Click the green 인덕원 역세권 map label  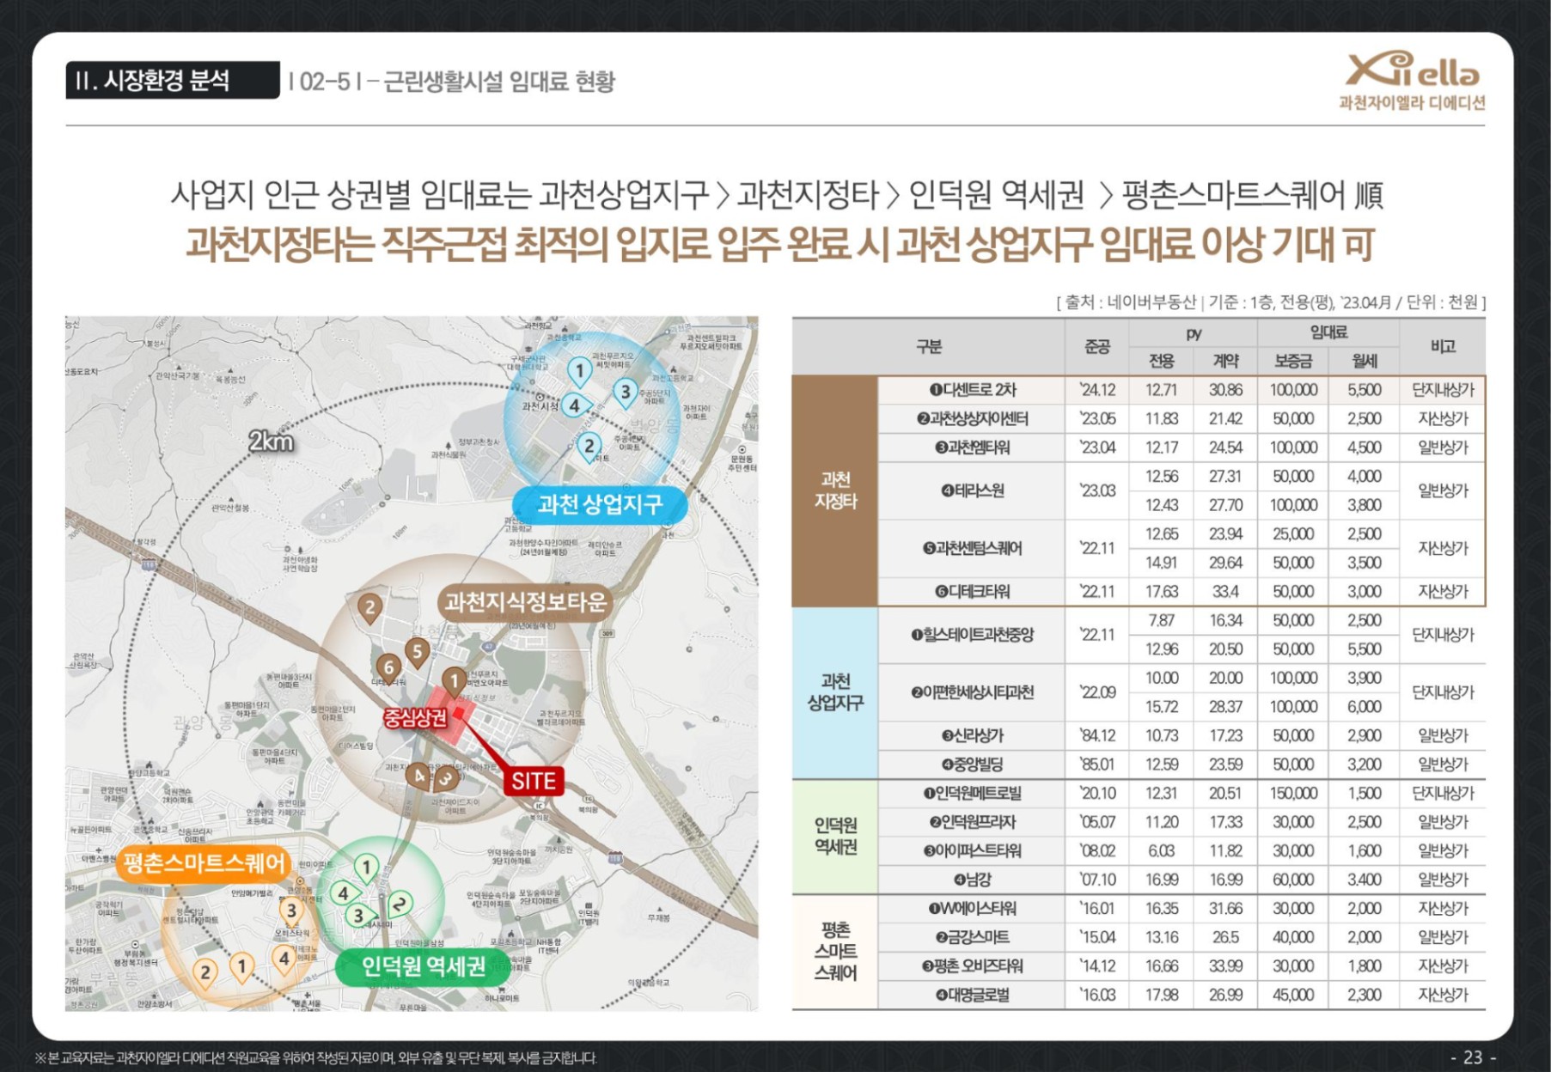coord(423,967)
